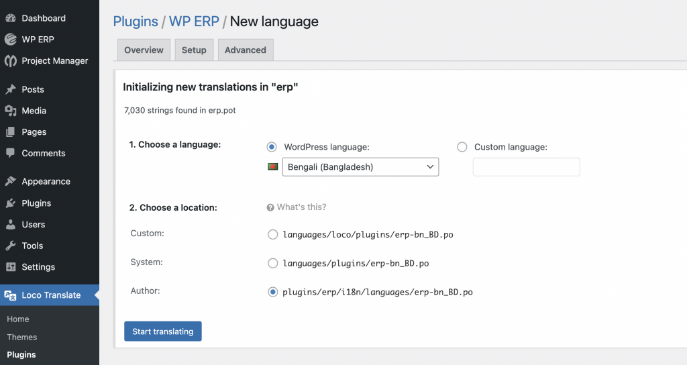
Task: Open Loco Translate Plugins submenu
Action: click(21, 354)
